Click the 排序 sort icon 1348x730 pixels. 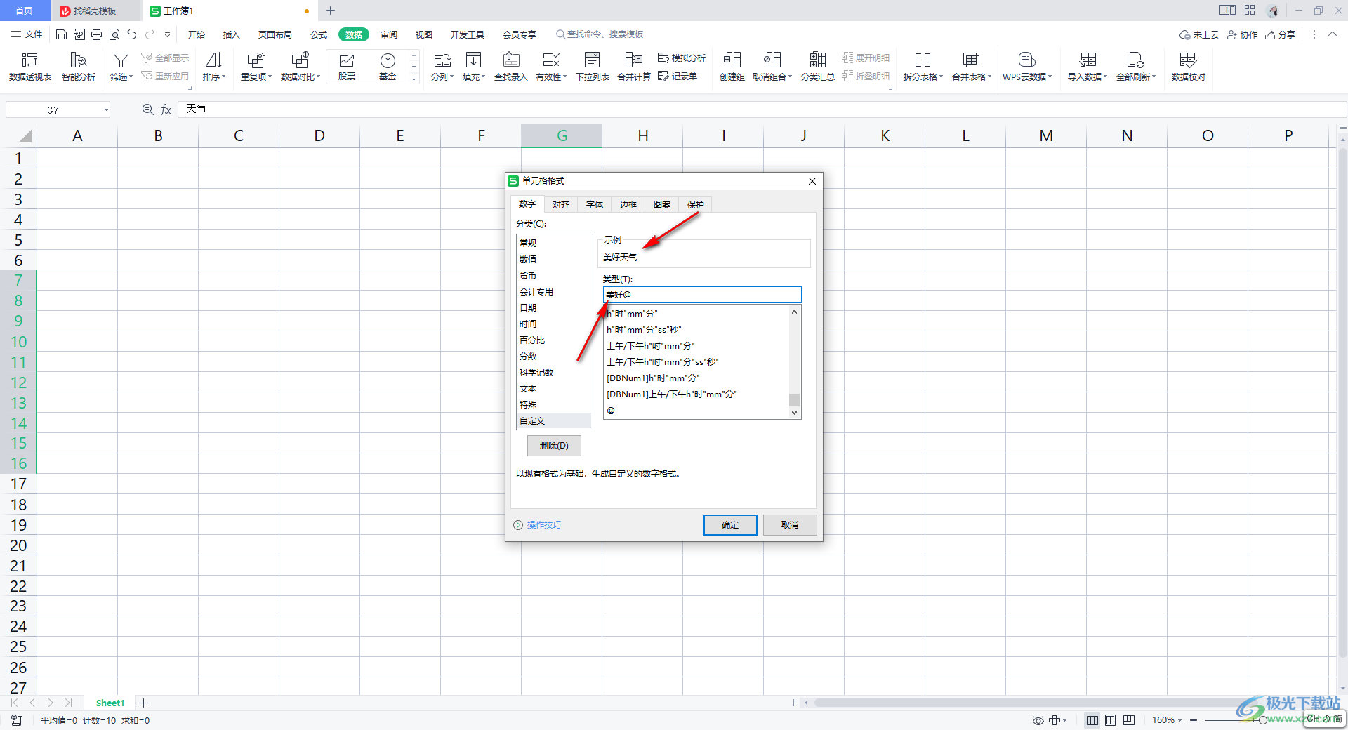coord(214,60)
